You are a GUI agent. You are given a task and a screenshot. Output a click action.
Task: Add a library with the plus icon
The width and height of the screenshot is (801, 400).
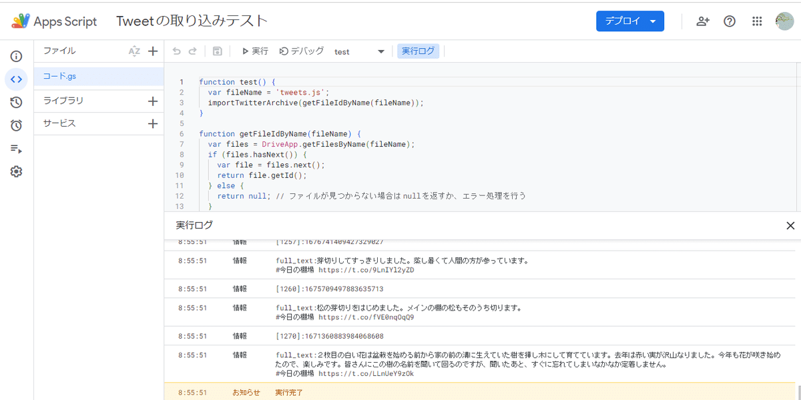(153, 101)
